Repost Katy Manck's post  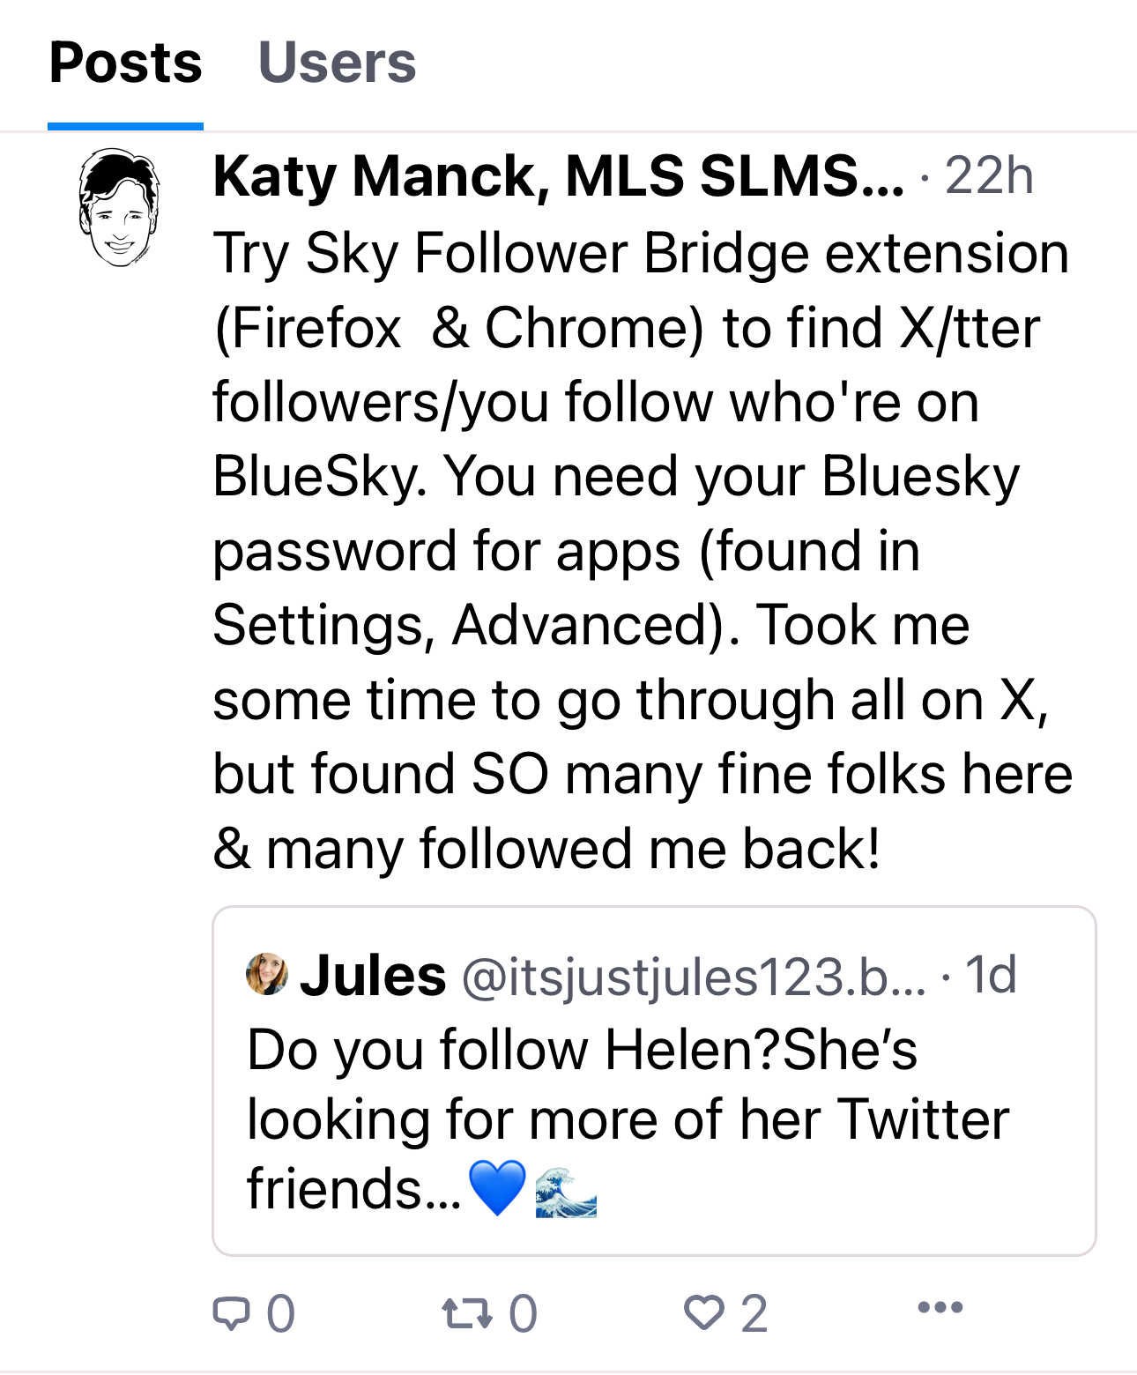click(x=466, y=1312)
